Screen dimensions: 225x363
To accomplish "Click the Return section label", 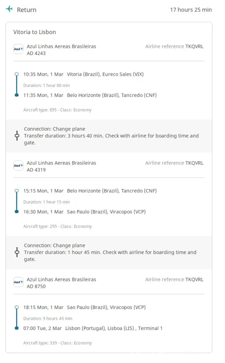I will click(26, 10).
